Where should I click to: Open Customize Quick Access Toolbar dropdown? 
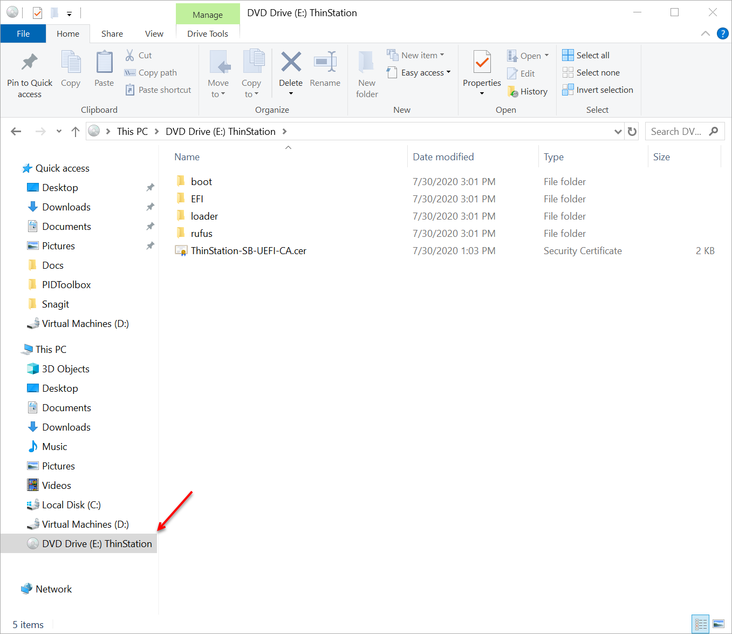click(x=69, y=13)
